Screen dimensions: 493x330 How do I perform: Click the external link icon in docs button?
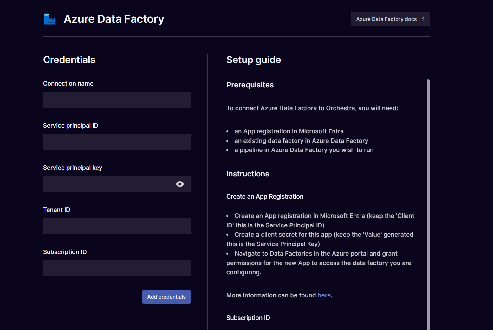422,19
